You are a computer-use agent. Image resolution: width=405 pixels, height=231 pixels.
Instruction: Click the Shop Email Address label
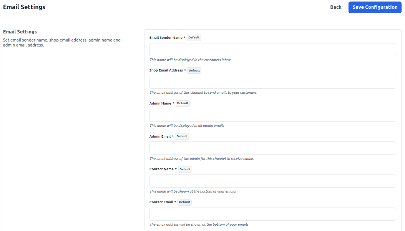[166, 70]
